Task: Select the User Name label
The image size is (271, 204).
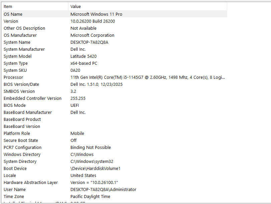Action: click(15, 190)
